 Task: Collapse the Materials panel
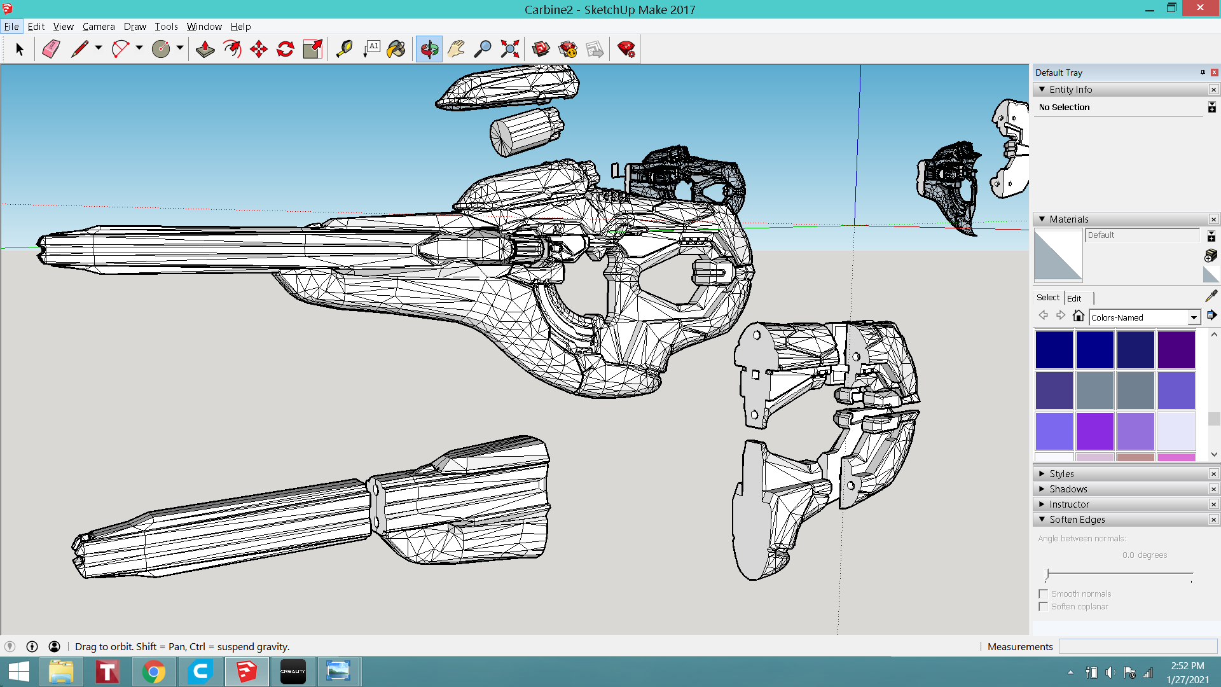1042,219
